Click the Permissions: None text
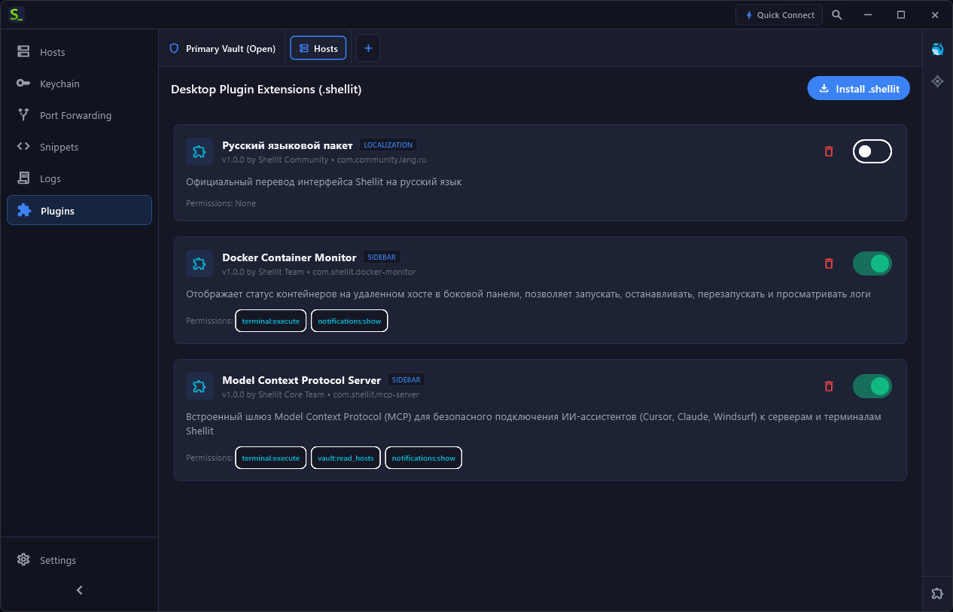953x612 pixels. tap(221, 203)
